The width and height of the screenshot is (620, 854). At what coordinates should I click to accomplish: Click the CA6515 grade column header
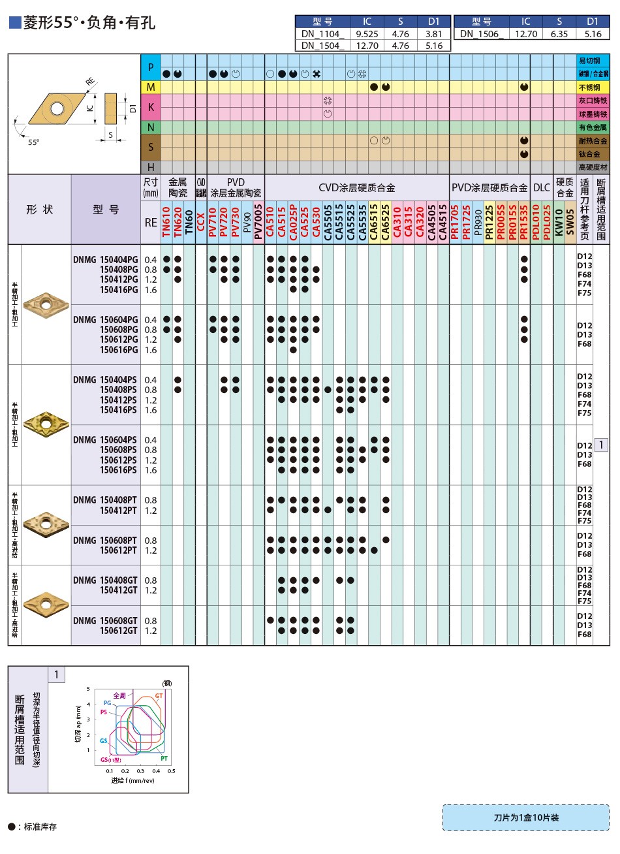[x=374, y=222]
